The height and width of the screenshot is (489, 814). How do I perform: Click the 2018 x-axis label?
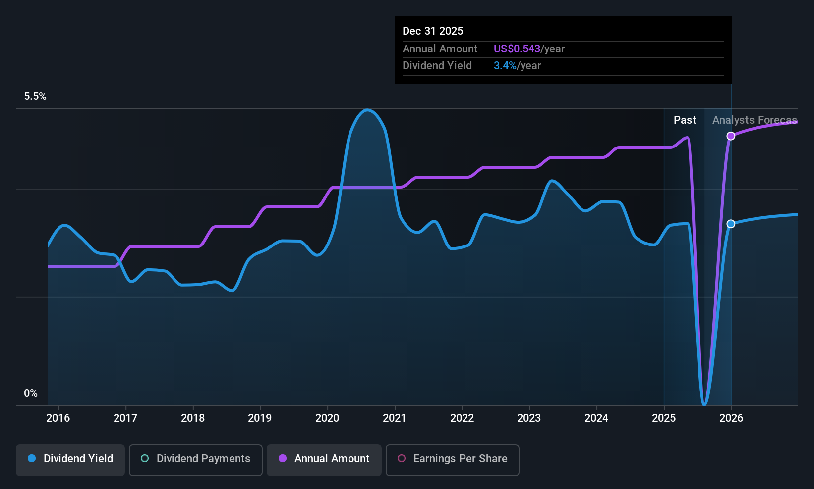pos(193,418)
